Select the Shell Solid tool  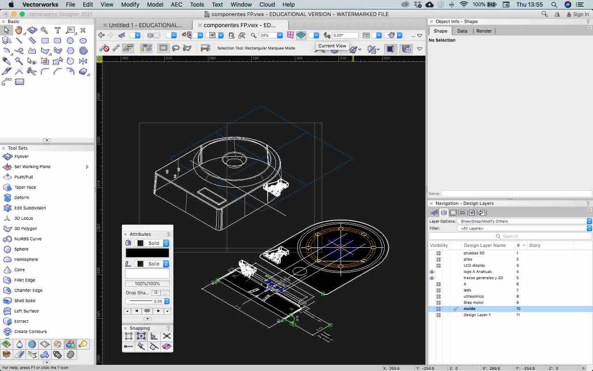point(25,301)
